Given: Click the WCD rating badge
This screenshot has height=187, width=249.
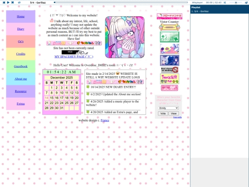Looking at the screenshot, I should coord(75,52).
